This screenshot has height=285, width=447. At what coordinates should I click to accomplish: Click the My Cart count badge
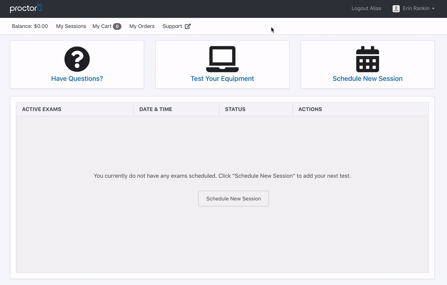(117, 26)
